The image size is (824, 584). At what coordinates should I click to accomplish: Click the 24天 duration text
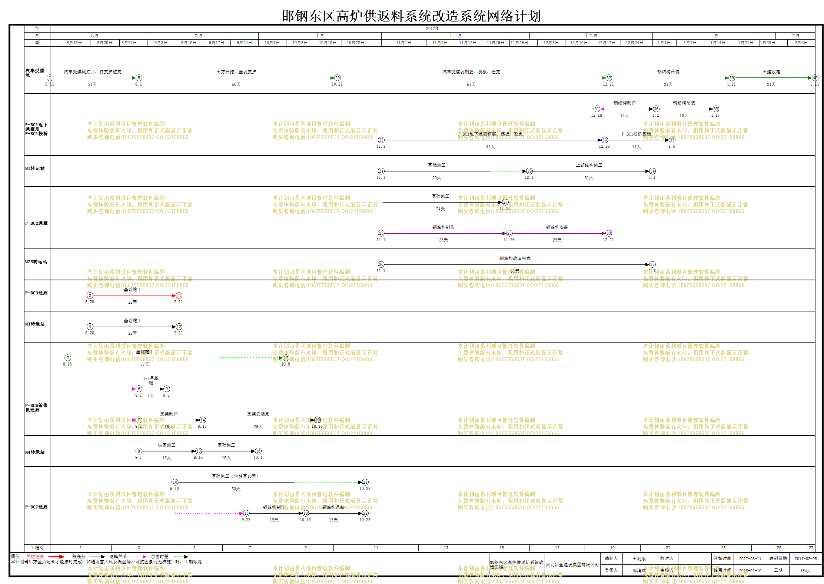coord(441,209)
